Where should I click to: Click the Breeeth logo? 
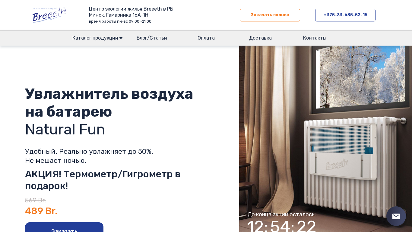pos(49,15)
